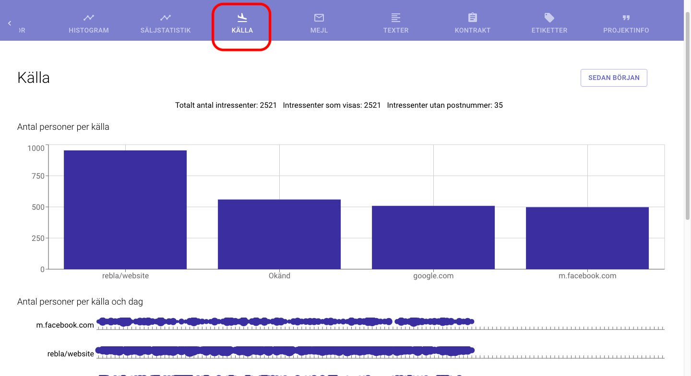The height and width of the screenshot is (376, 691).
Task: Click the Projektinfo quotation mark icon
Action: (626, 18)
